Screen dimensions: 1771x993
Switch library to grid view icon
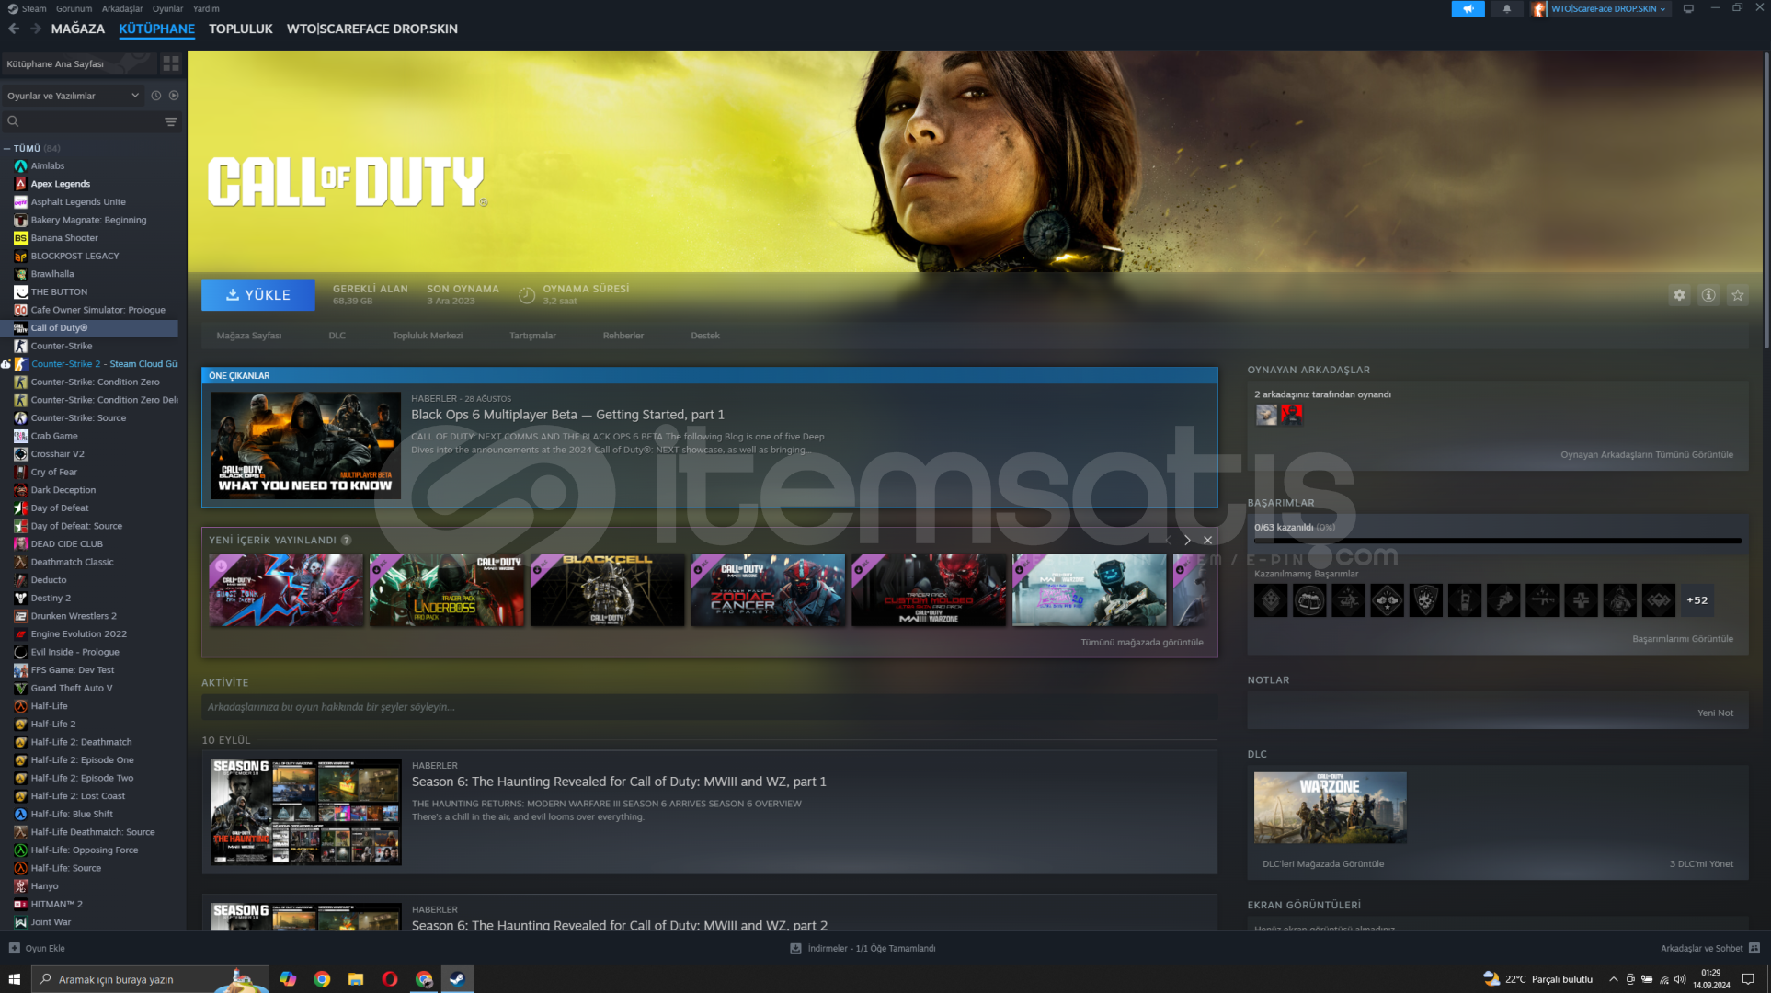point(171,63)
